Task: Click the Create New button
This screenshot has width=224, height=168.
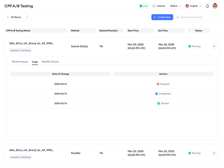Action: point(162,17)
